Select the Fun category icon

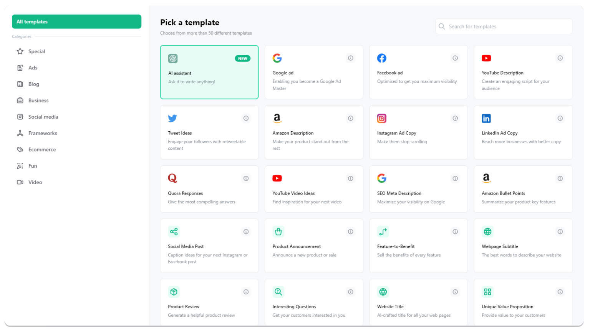[20, 166]
